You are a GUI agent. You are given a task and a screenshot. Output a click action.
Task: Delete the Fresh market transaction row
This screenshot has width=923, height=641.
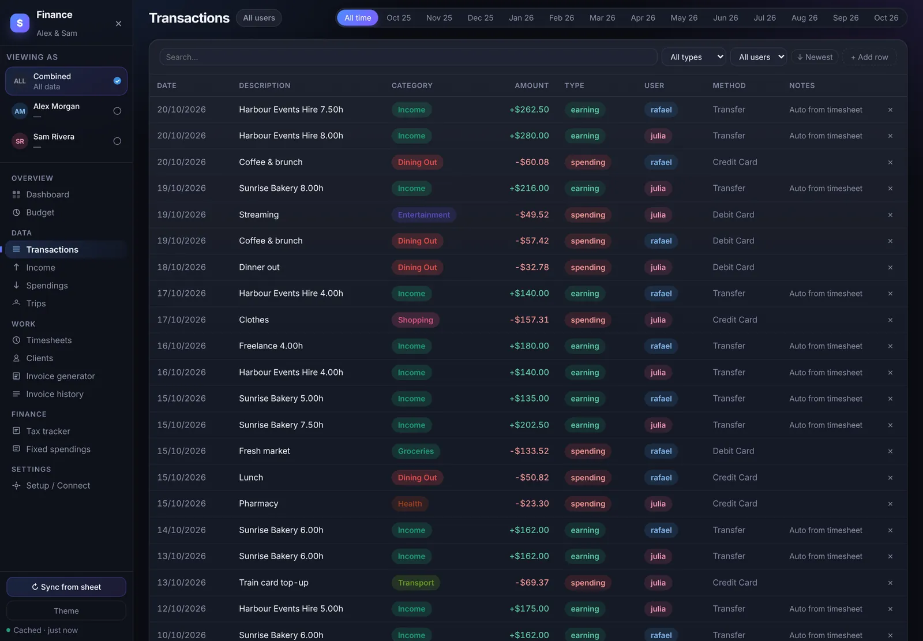(890, 451)
